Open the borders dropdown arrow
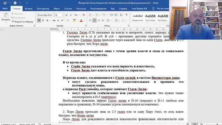This screenshot has height=125, width=222. [x=126, y=20]
